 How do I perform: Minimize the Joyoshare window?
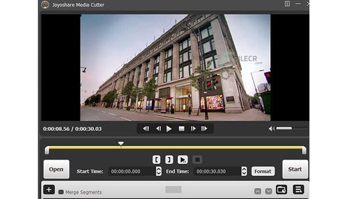[298, 4]
